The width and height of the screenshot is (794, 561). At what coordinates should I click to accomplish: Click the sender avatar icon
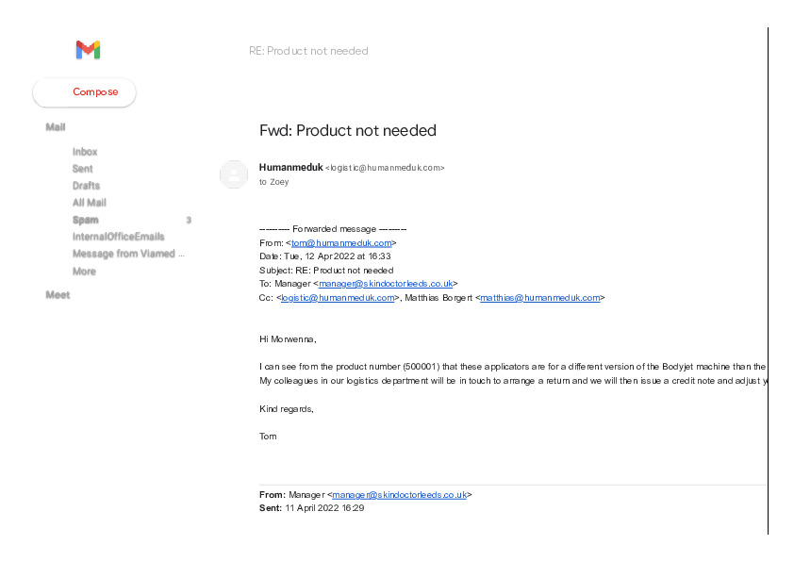(233, 174)
